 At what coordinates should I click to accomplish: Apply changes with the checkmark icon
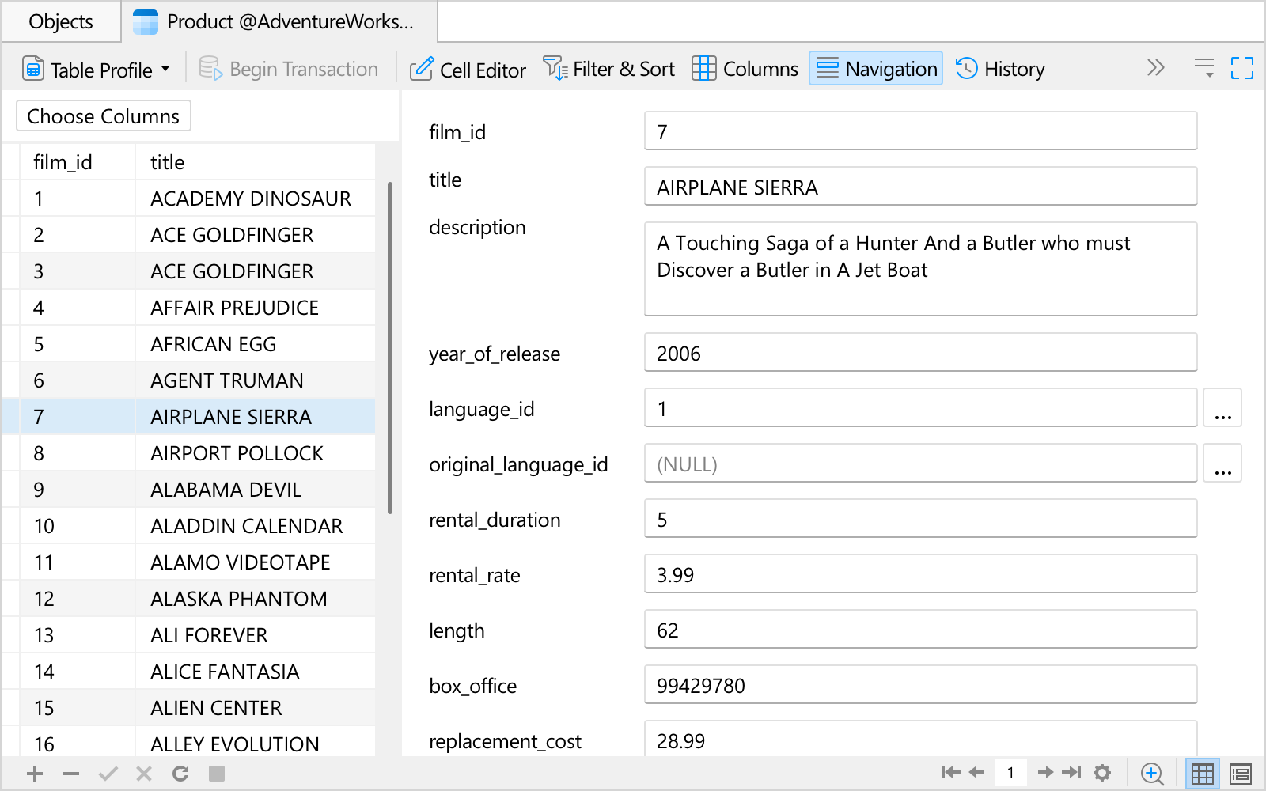108,774
